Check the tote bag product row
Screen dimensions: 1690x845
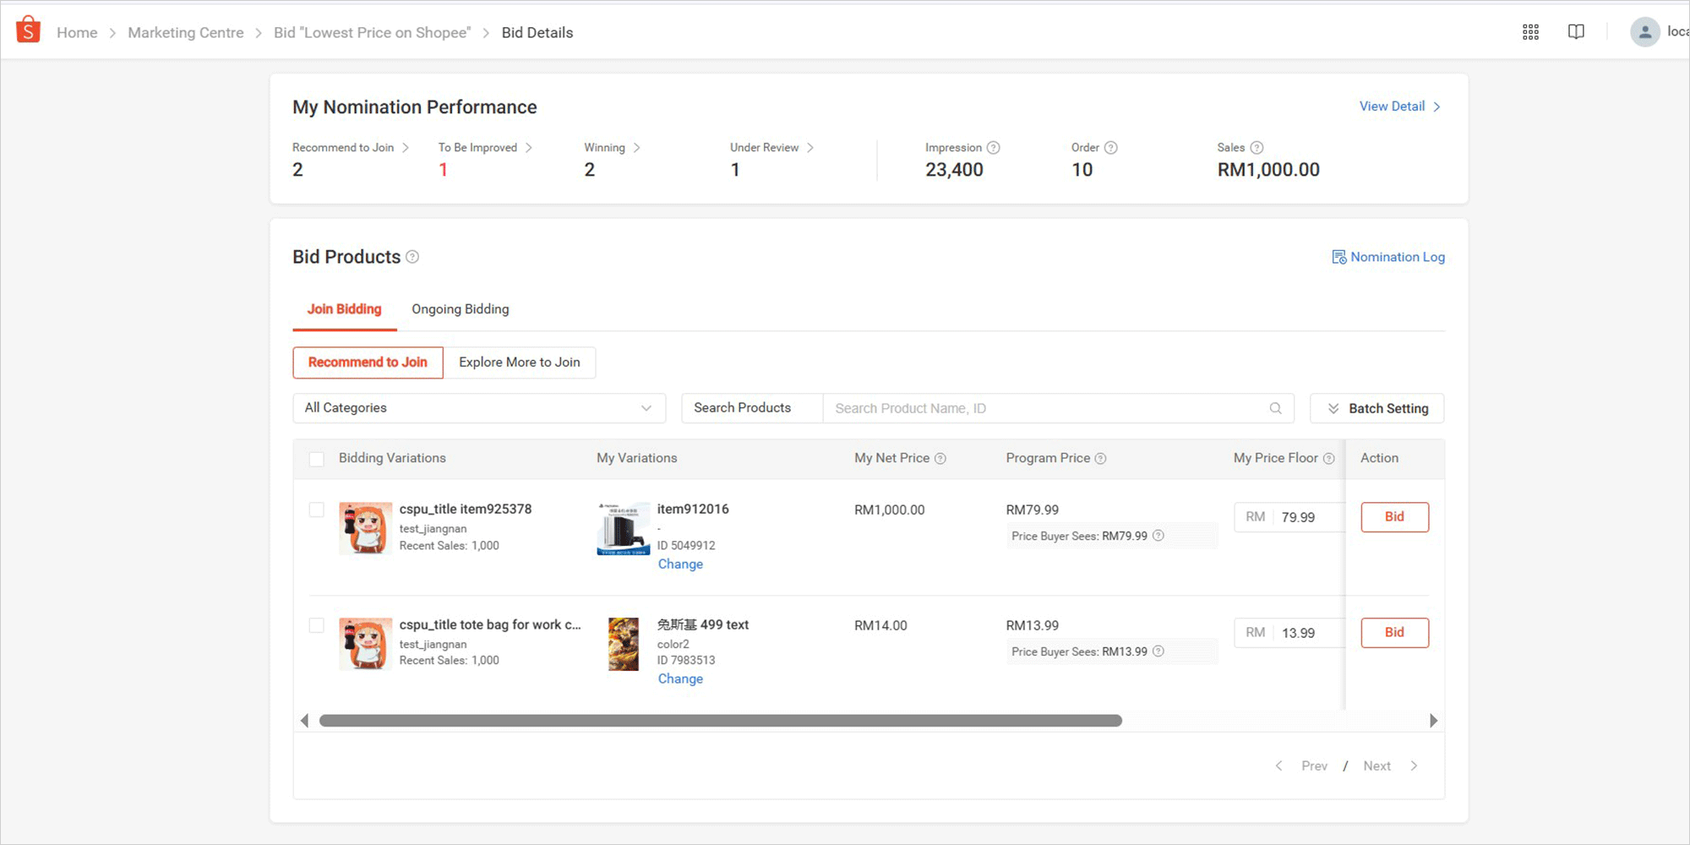pos(317,625)
